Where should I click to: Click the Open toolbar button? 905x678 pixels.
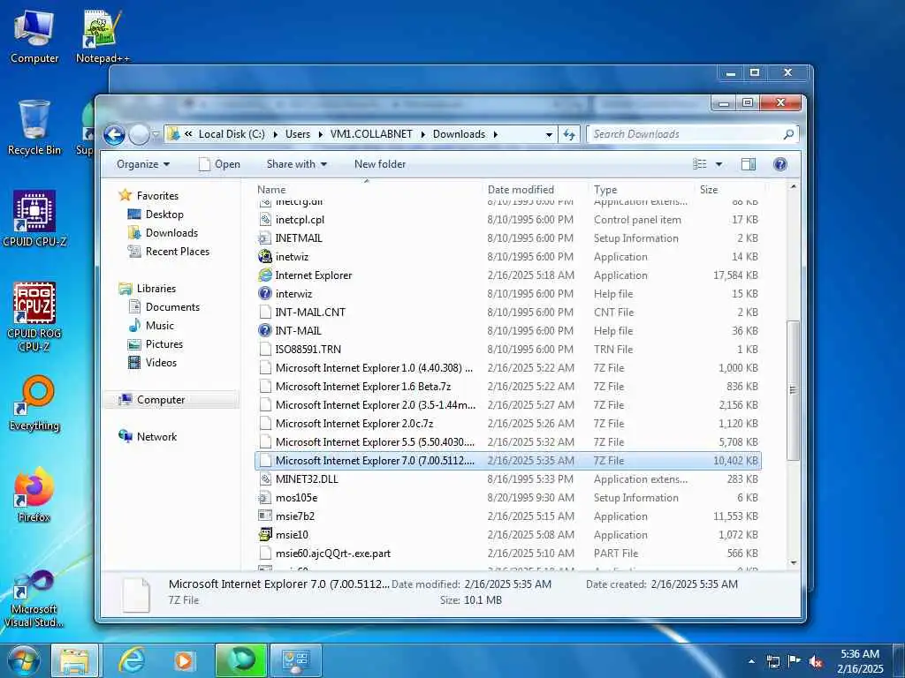219,164
